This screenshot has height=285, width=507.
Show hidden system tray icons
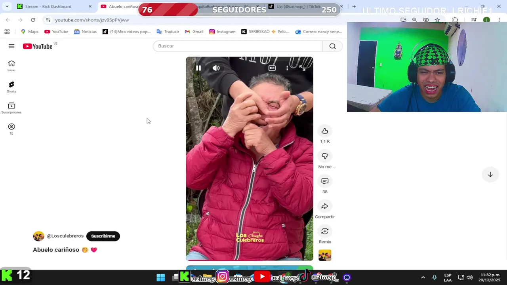pos(423,277)
